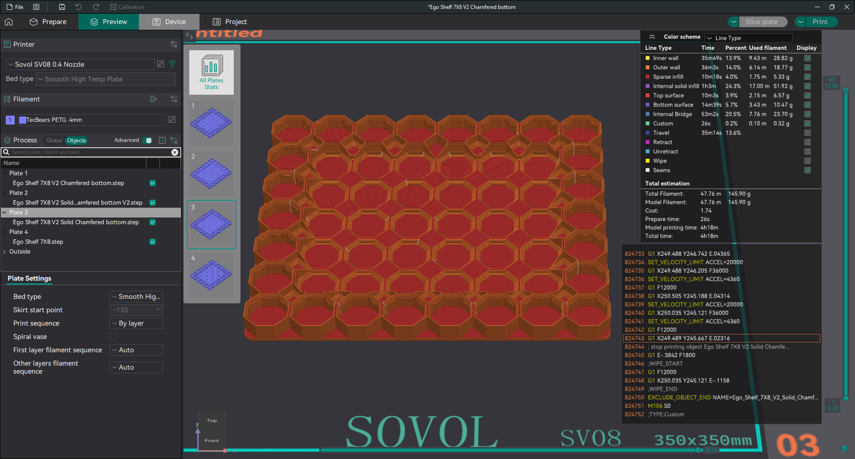This screenshot has width=855, height=459.
Task: Open filament settings sliders icon
Action: 174,99
